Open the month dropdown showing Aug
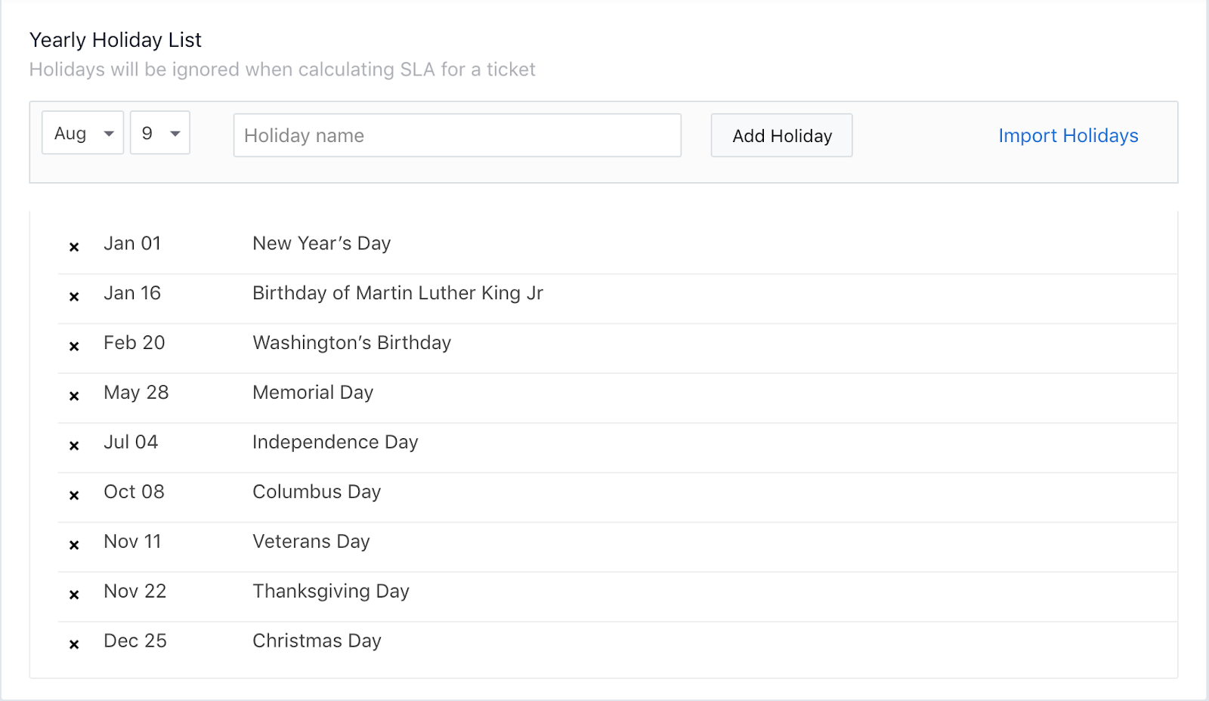Image resolution: width=1209 pixels, height=701 pixels. tap(83, 134)
